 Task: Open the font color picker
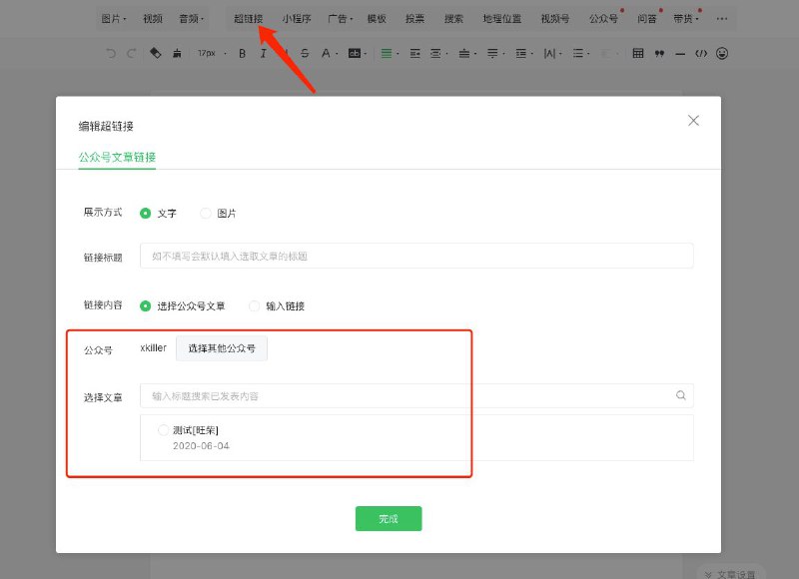tap(326, 53)
